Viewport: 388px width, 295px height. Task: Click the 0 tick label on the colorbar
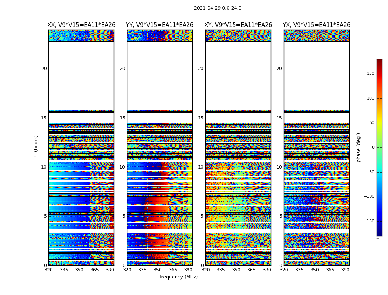373,147
